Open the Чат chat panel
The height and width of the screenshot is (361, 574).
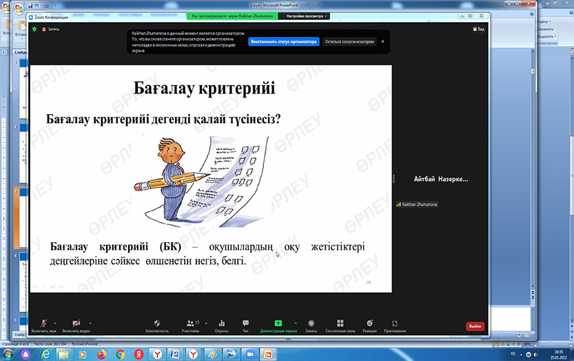coord(245,325)
